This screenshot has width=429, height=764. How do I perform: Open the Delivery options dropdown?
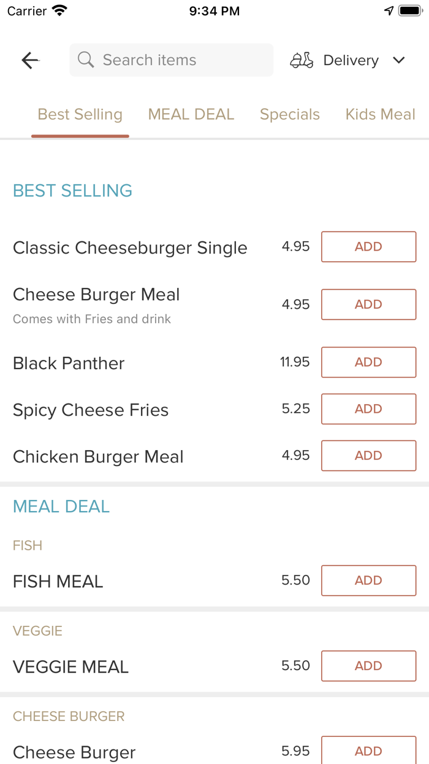coord(351,60)
